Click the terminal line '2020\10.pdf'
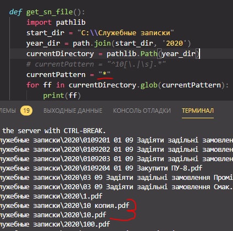233x231 pixels. point(53,215)
